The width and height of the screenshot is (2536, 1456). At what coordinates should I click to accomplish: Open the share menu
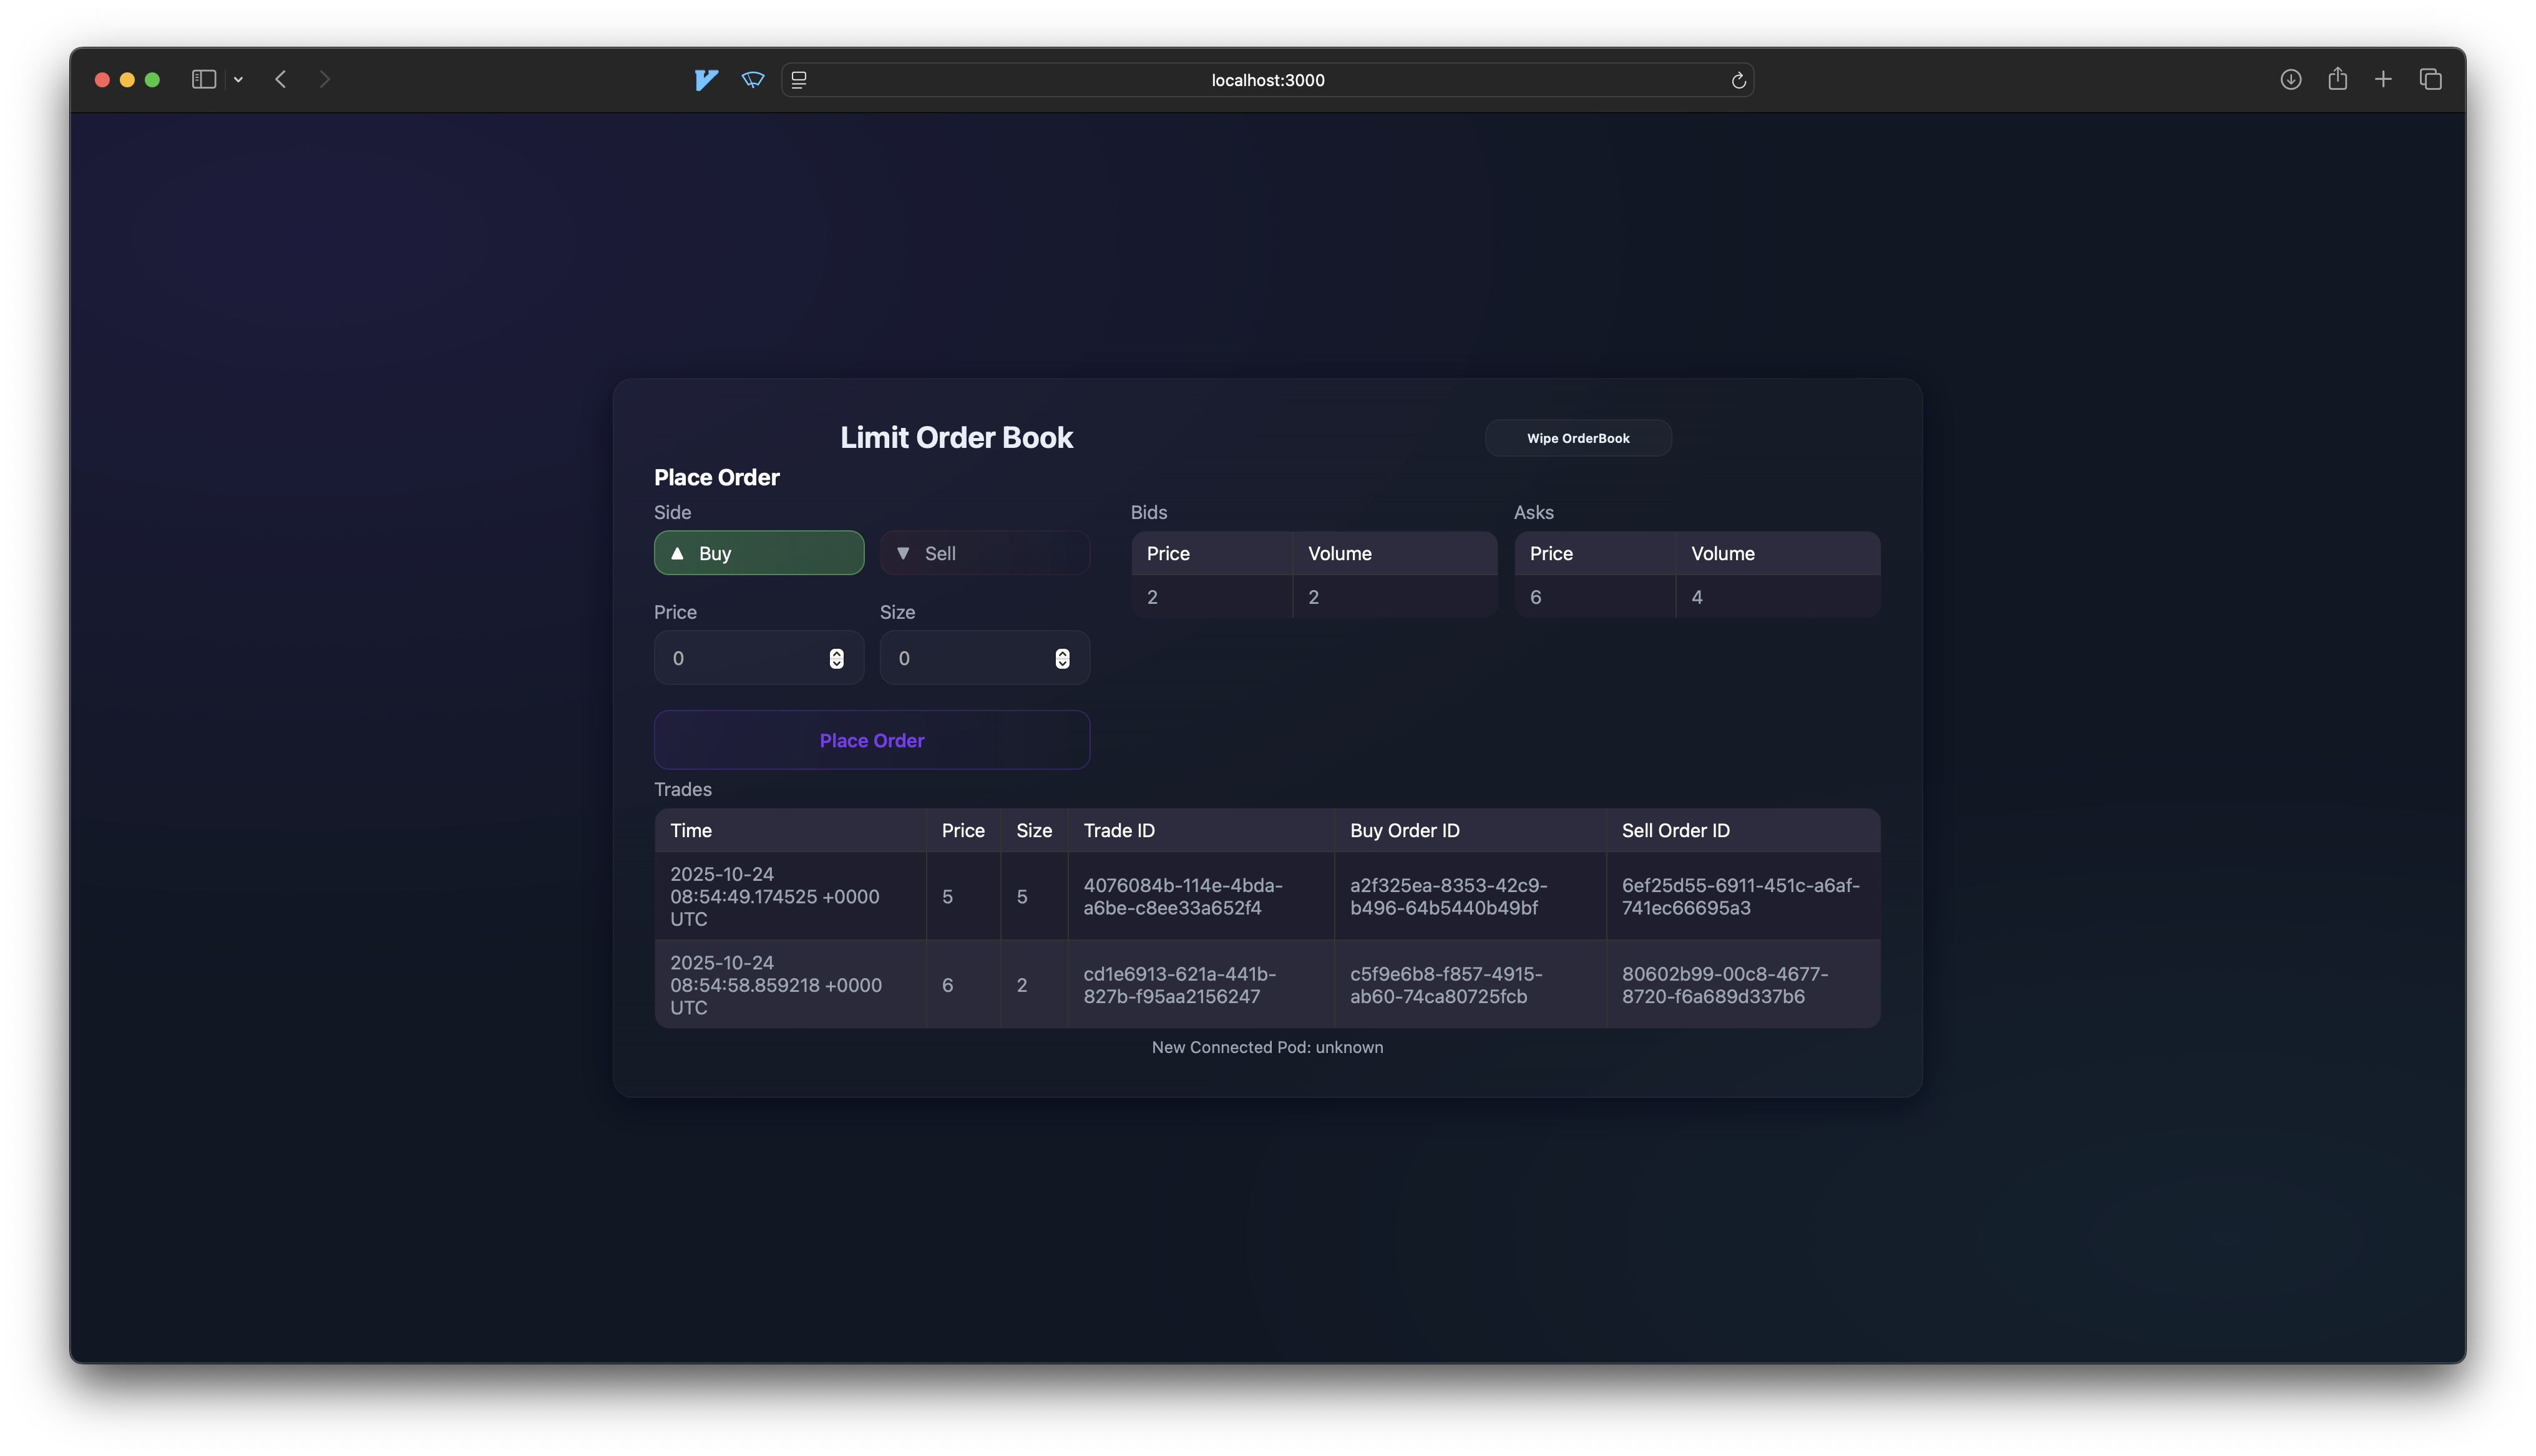point(2338,79)
